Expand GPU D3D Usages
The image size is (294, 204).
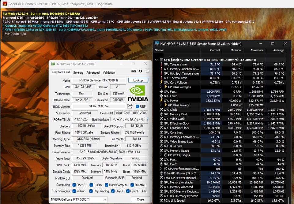tap(161, 155)
